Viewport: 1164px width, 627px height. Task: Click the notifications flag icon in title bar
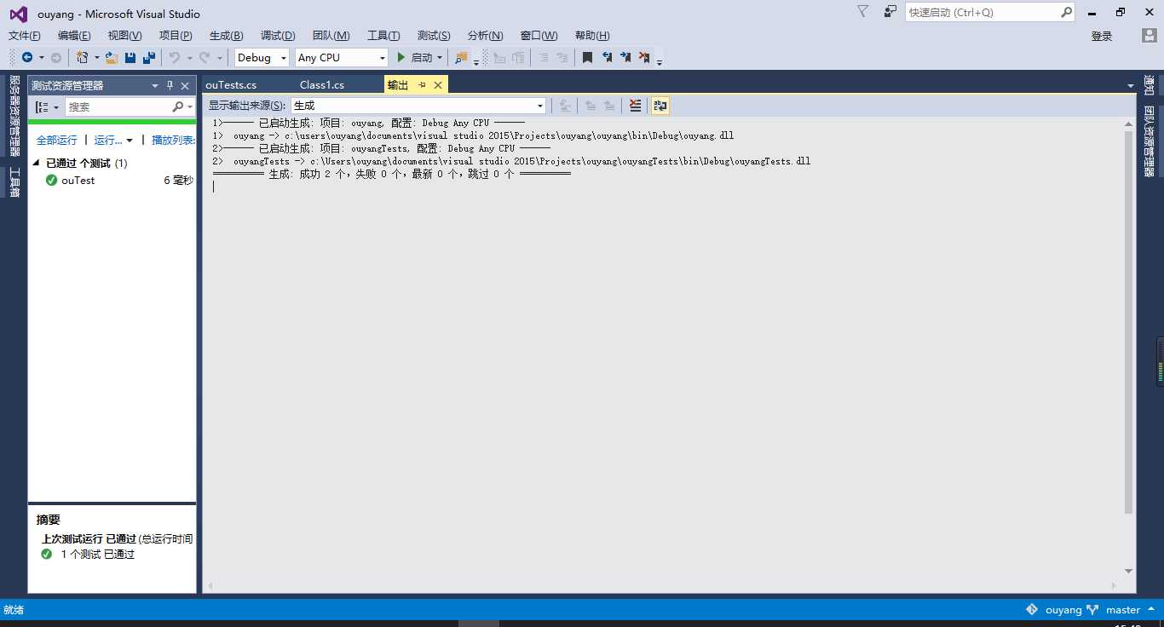point(862,12)
